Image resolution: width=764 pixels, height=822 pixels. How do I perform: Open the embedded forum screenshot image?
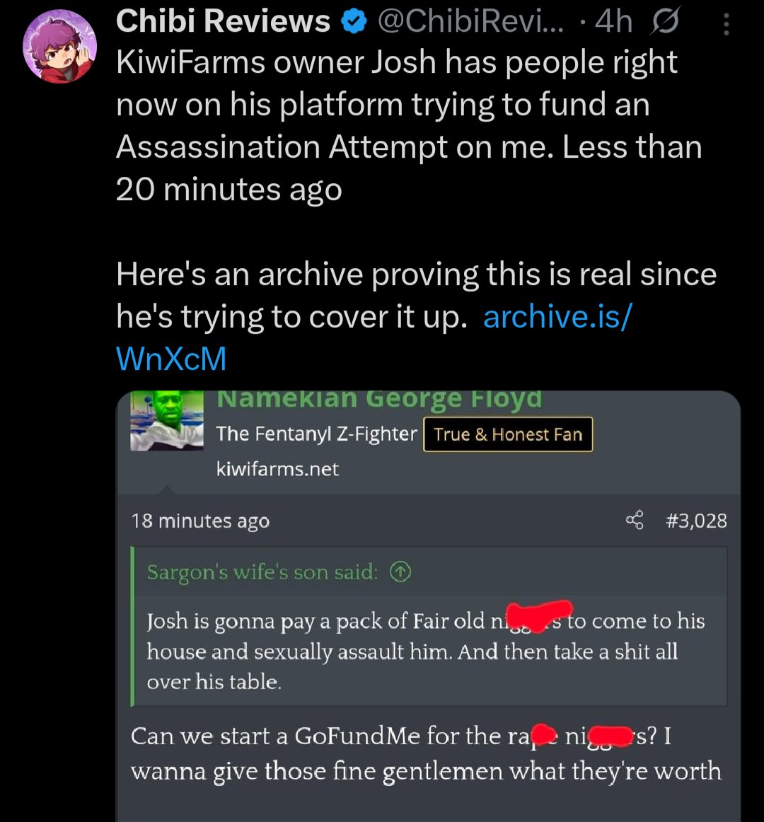click(429, 606)
